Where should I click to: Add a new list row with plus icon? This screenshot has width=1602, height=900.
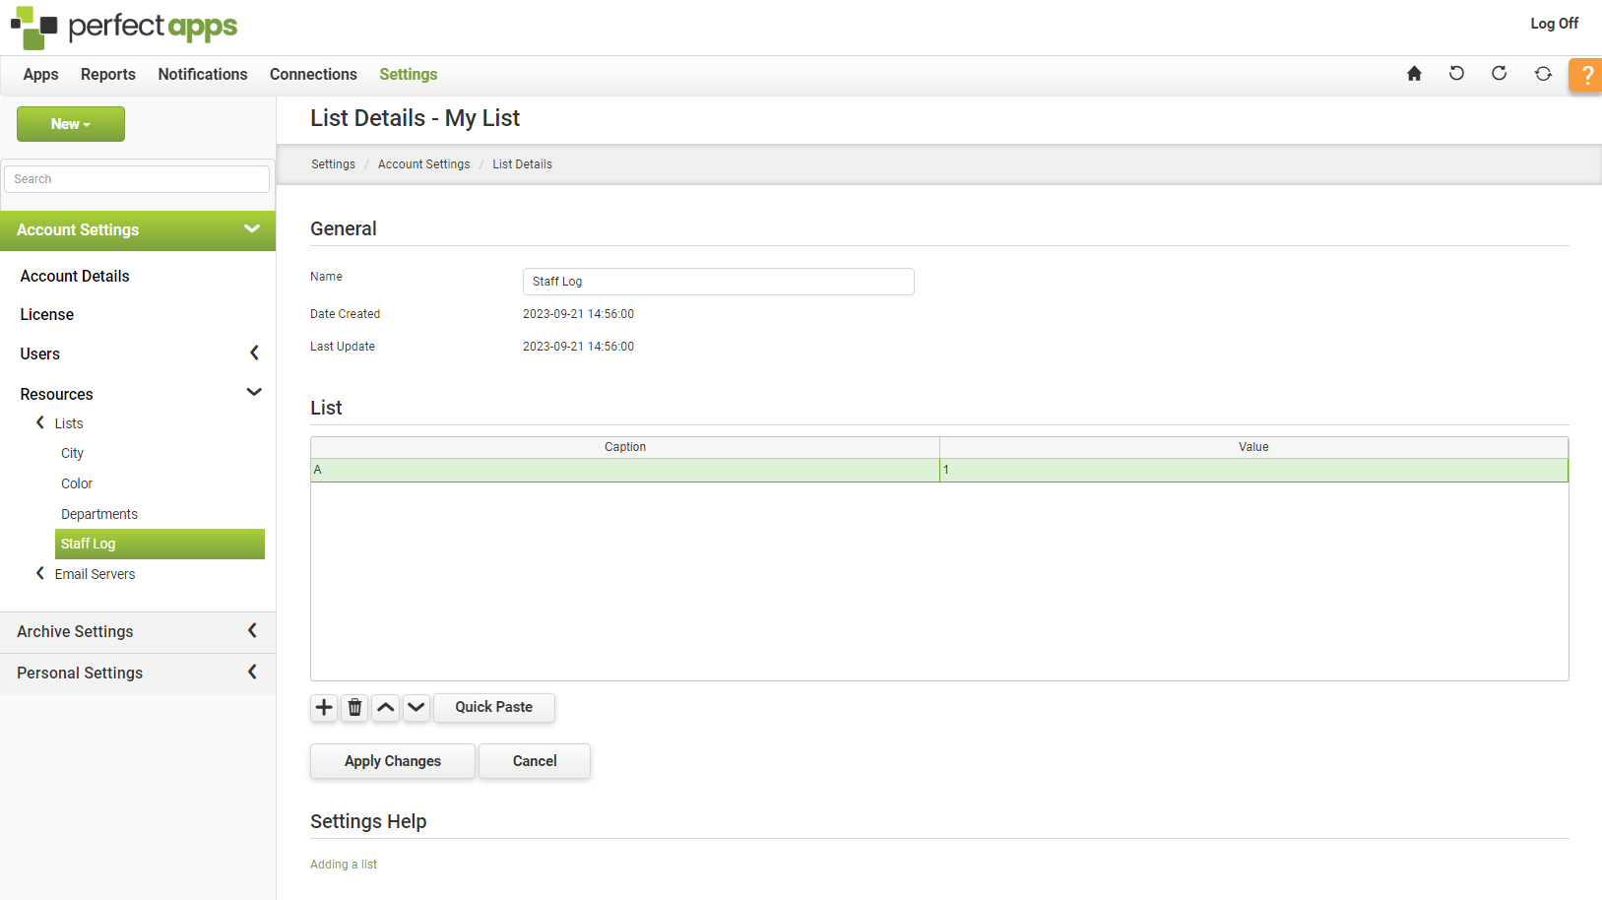[324, 707]
